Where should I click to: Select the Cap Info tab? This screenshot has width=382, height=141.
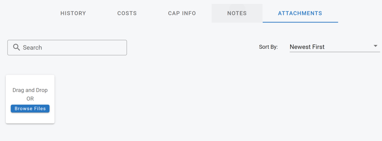pyautogui.click(x=182, y=13)
